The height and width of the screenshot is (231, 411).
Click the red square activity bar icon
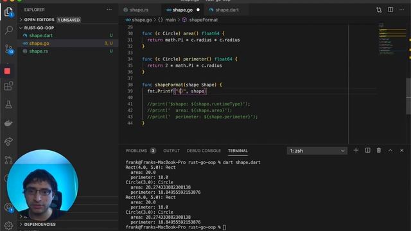[7, 71]
